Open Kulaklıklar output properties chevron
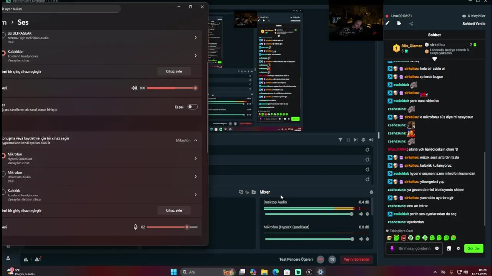This screenshot has height=276, width=492. [x=195, y=56]
